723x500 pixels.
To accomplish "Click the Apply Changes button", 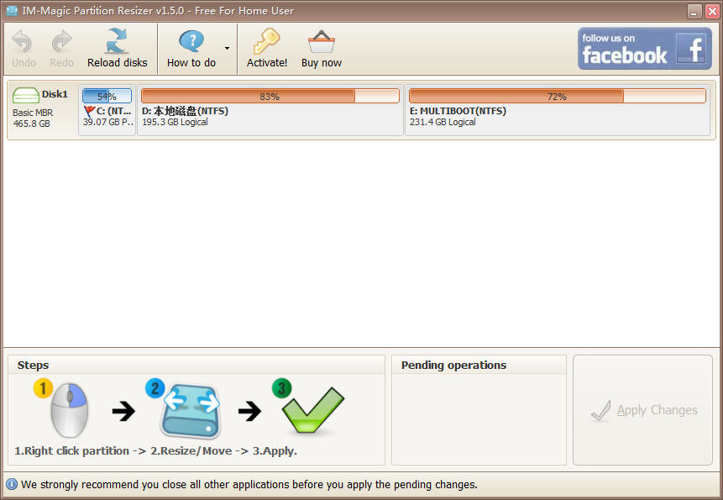I will (646, 410).
